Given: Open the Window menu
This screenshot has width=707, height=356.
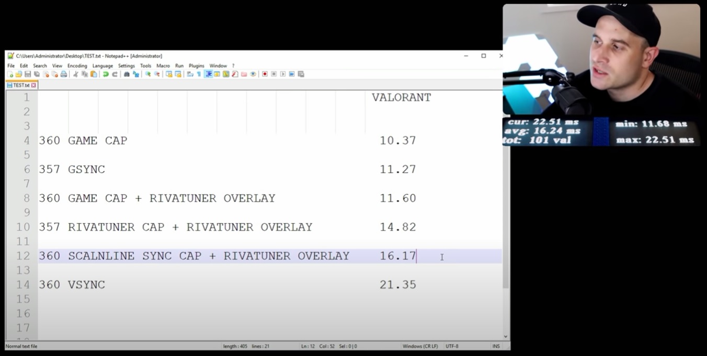Looking at the screenshot, I should coord(218,66).
